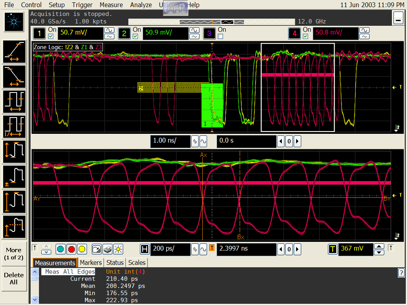This screenshot has height=305, width=407.
Task: Click the Delete All button
Action: [14, 278]
